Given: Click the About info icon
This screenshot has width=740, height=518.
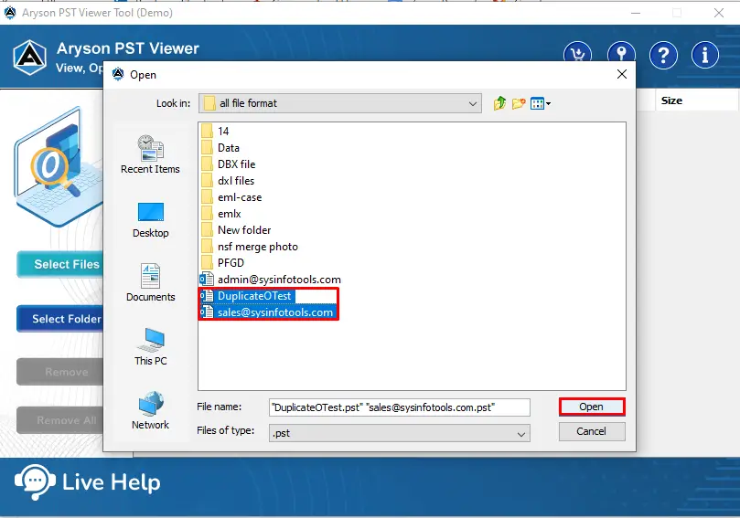Looking at the screenshot, I should tap(705, 55).
